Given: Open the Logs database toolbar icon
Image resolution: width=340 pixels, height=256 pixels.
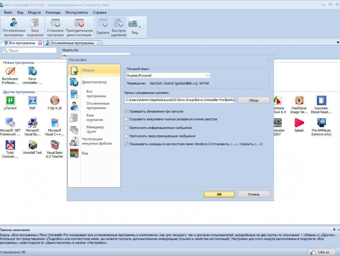Looking at the screenshot, I should point(35,28).
